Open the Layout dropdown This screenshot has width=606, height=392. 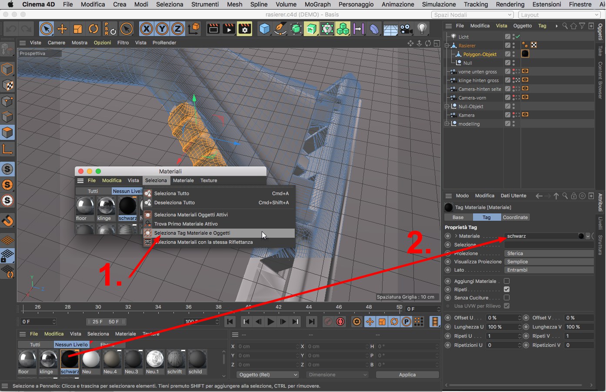560,15
